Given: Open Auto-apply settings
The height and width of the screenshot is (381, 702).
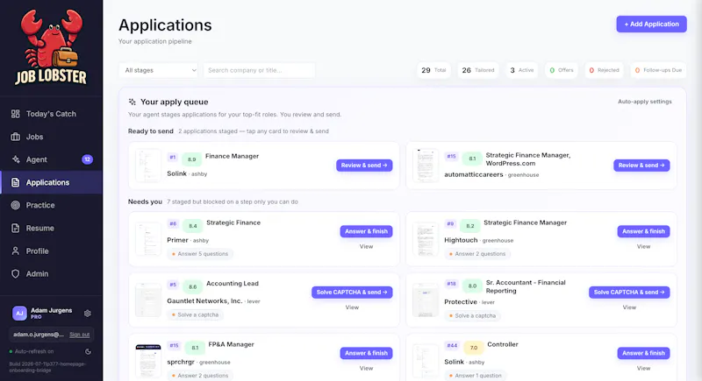Looking at the screenshot, I should [x=645, y=102].
